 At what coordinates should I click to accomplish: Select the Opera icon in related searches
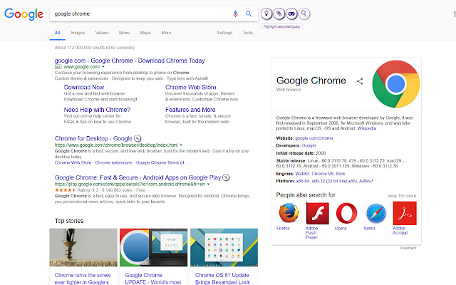346,213
